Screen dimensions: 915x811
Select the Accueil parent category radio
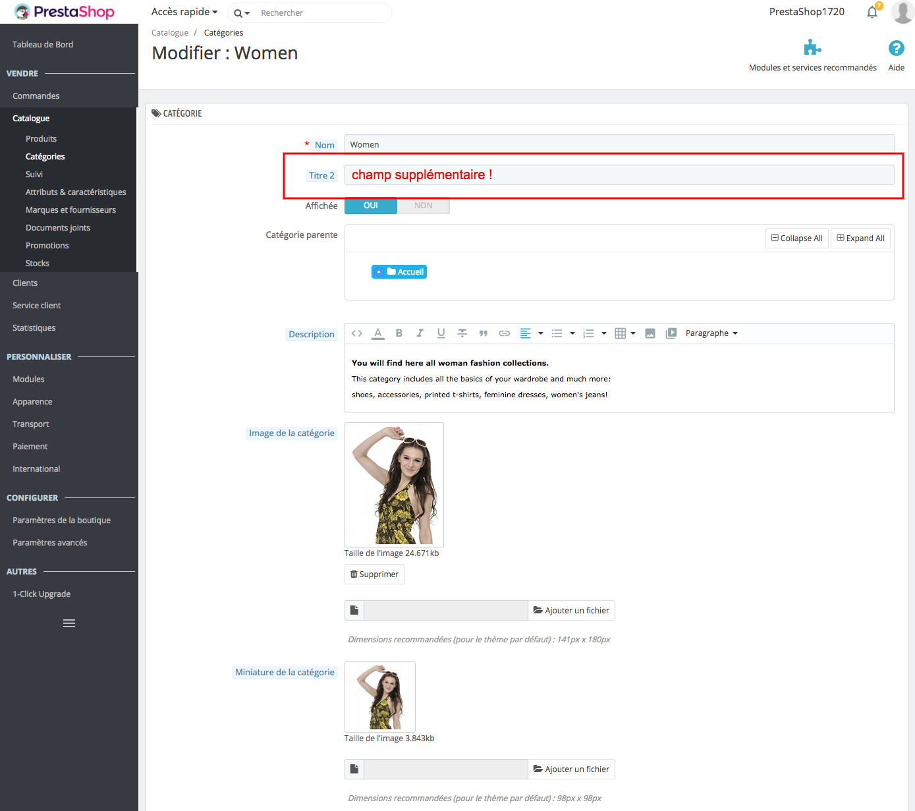379,272
